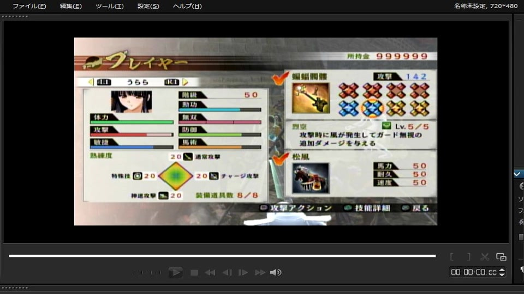524x294 pixels.
Task: Jump to start with the double-left-arrow button
Action: 210,273
